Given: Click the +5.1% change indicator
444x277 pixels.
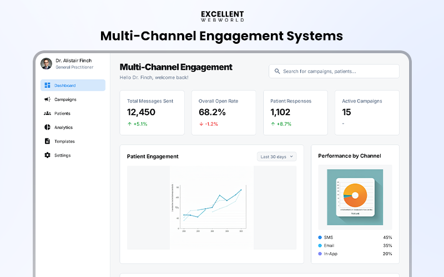Looking at the screenshot, I should click(x=140, y=124).
